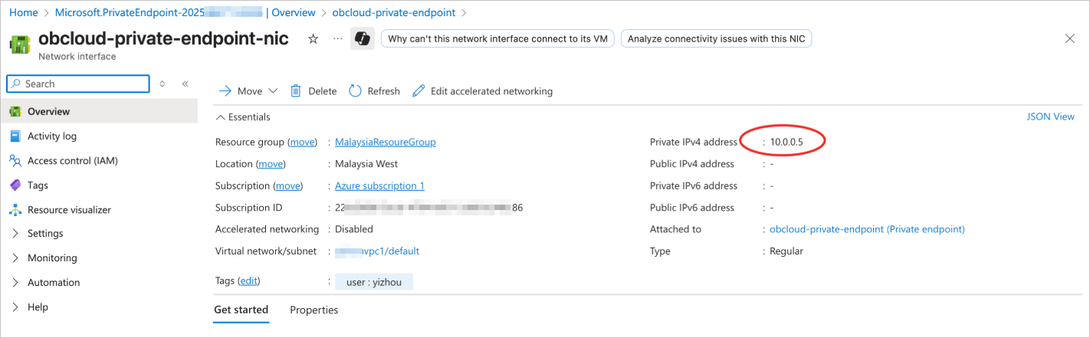
Task: Switch to the Properties tab
Action: pyautogui.click(x=314, y=310)
